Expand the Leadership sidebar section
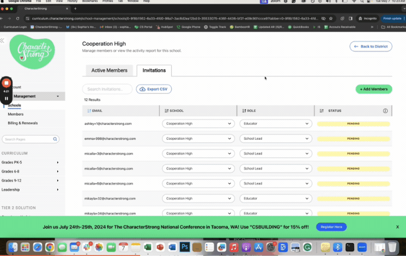This screenshot has height=256, width=406. [58, 189]
